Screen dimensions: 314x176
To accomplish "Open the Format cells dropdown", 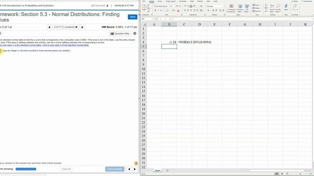I will pyautogui.click(x=257, y=11).
